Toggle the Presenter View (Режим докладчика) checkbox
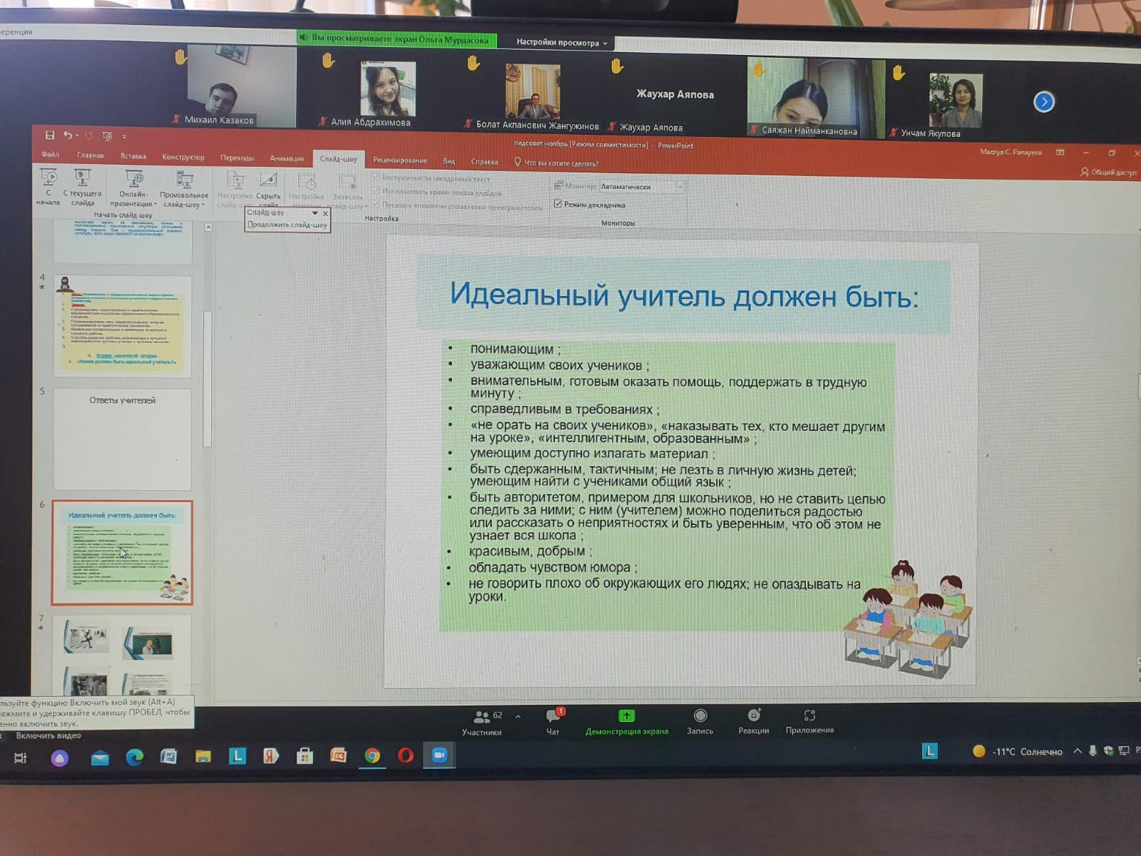Screen dimensions: 1141x856 pyautogui.click(x=558, y=204)
